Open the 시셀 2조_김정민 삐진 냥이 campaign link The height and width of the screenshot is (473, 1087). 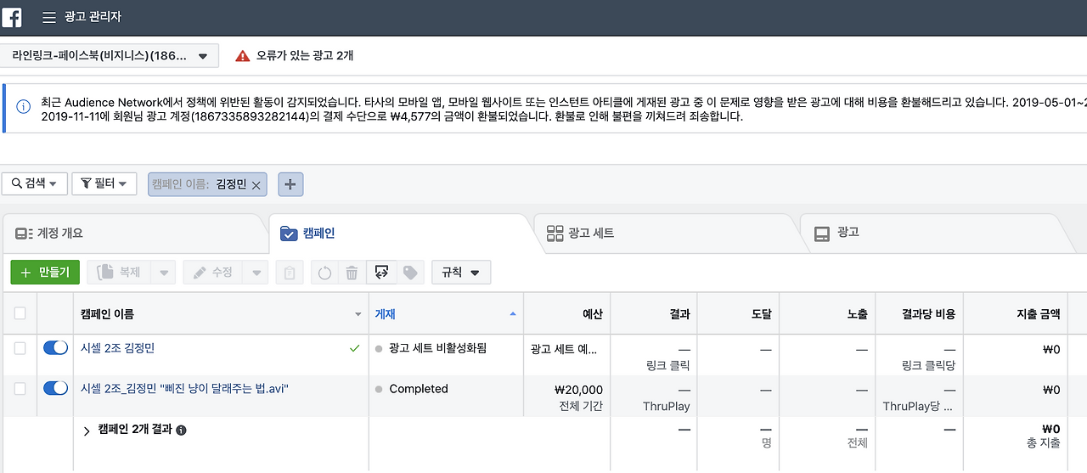pyautogui.click(x=185, y=388)
